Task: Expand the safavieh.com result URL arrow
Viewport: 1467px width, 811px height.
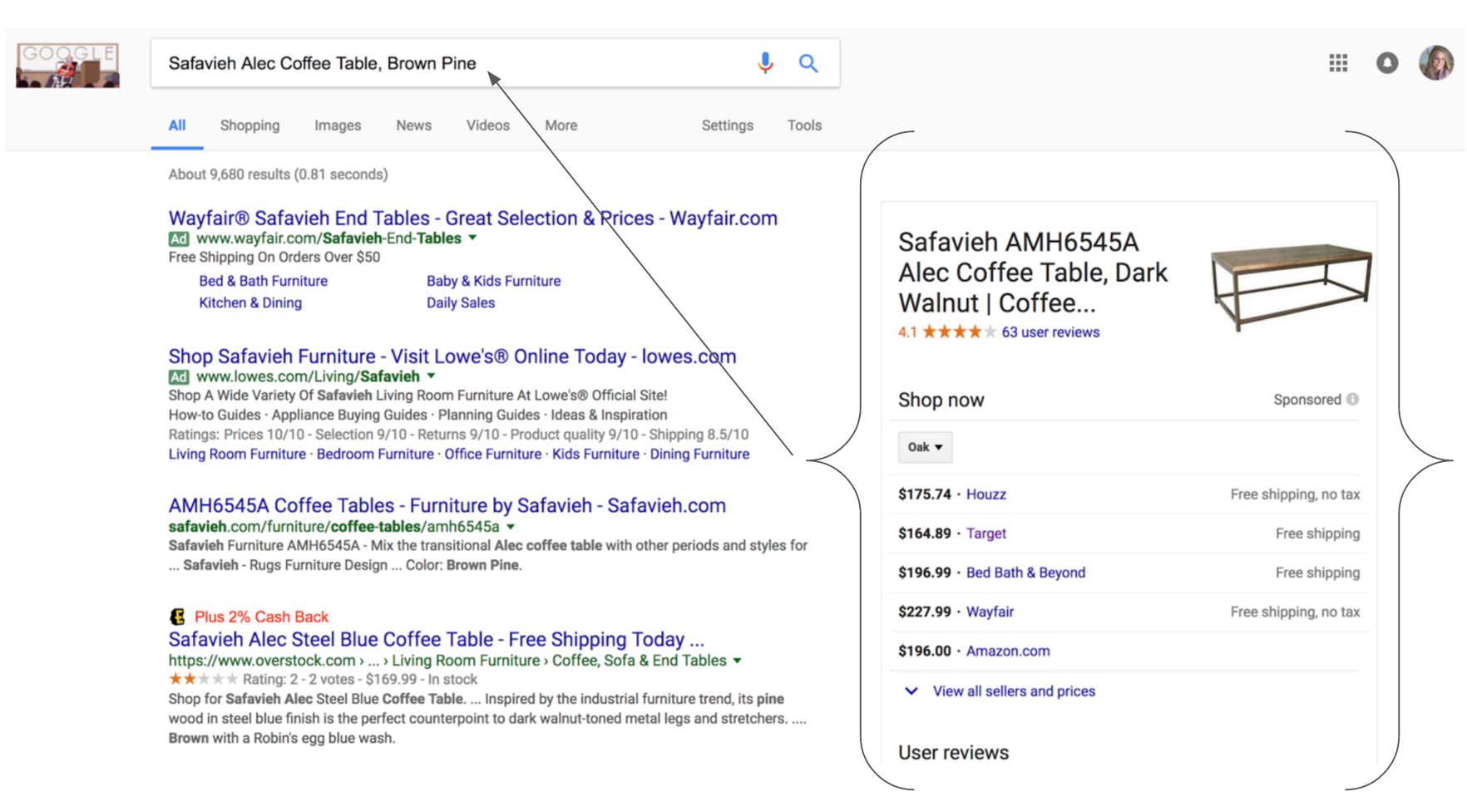Action: click(511, 527)
